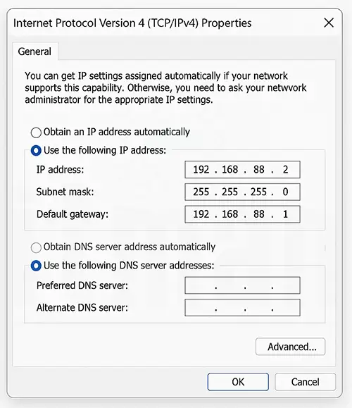This screenshot has height=408, width=352.
Task: Click the 192 octet in IP address
Action: coord(201,170)
